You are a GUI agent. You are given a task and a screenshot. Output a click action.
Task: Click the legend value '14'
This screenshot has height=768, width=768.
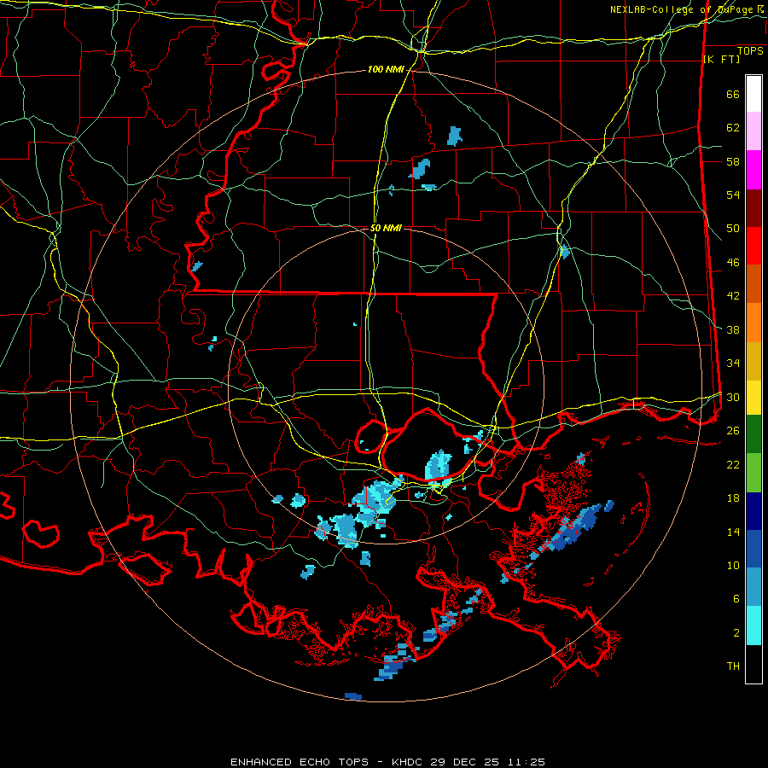pos(733,532)
